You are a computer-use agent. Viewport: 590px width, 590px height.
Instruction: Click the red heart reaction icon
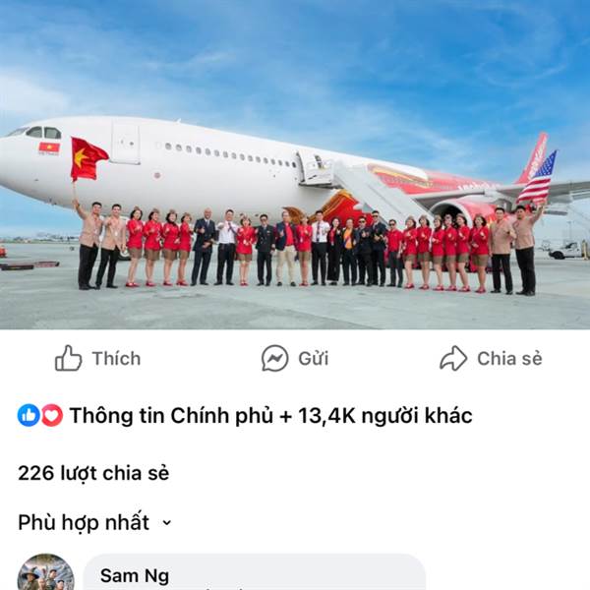(x=51, y=415)
